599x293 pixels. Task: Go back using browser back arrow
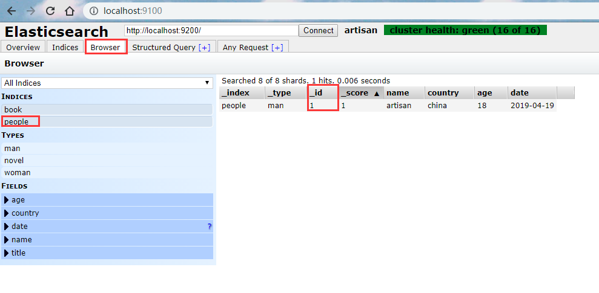tap(12, 11)
